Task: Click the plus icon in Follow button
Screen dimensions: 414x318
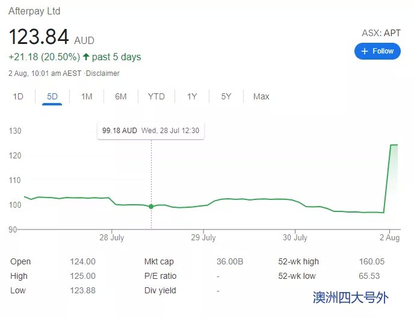Action: [x=365, y=51]
